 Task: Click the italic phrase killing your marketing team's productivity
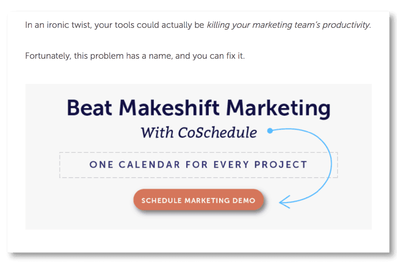(288, 25)
